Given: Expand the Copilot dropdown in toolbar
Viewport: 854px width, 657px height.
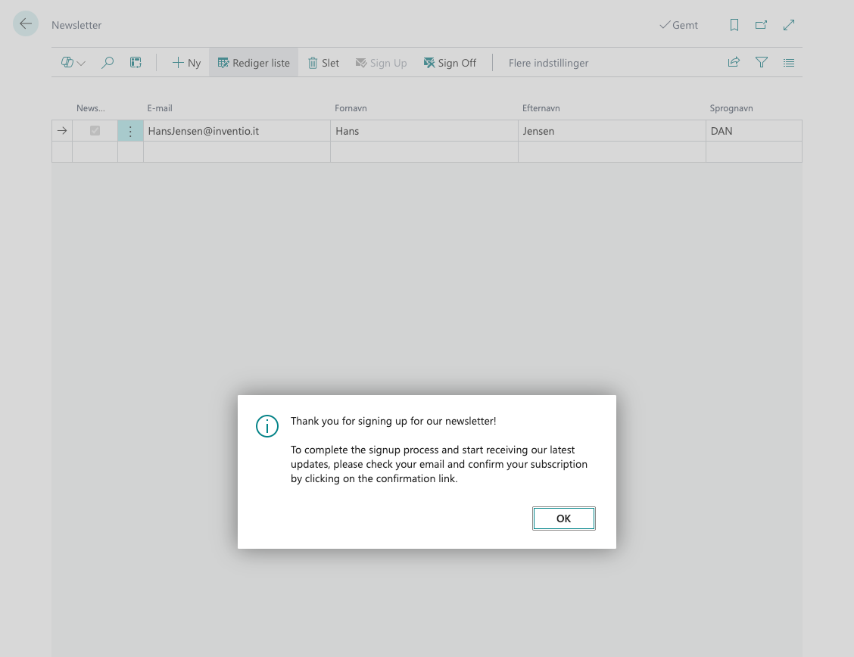Looking at the screenshot, I should (73, 63).
